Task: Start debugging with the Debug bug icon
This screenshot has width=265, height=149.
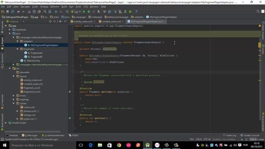Action: tap(89, 12)
